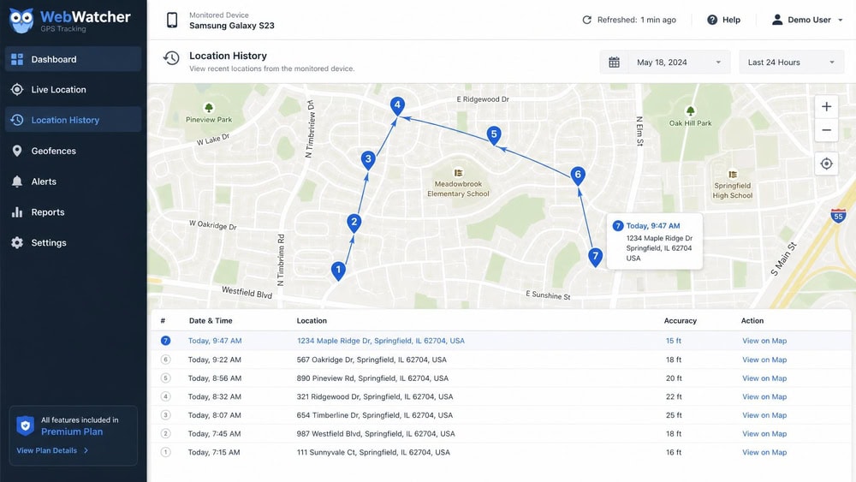Click 321 Ridgewood Dr address cell
The width and height of the screenshot is (856, 482).
click(375, 397)
